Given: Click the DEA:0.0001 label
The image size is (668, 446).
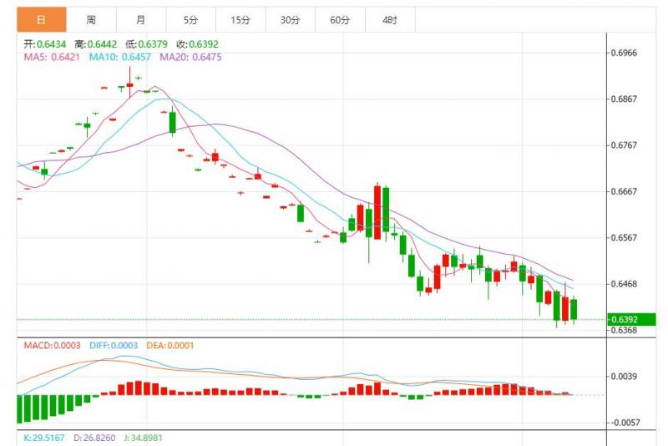Looking at the screenshot, I should [170, 346].
